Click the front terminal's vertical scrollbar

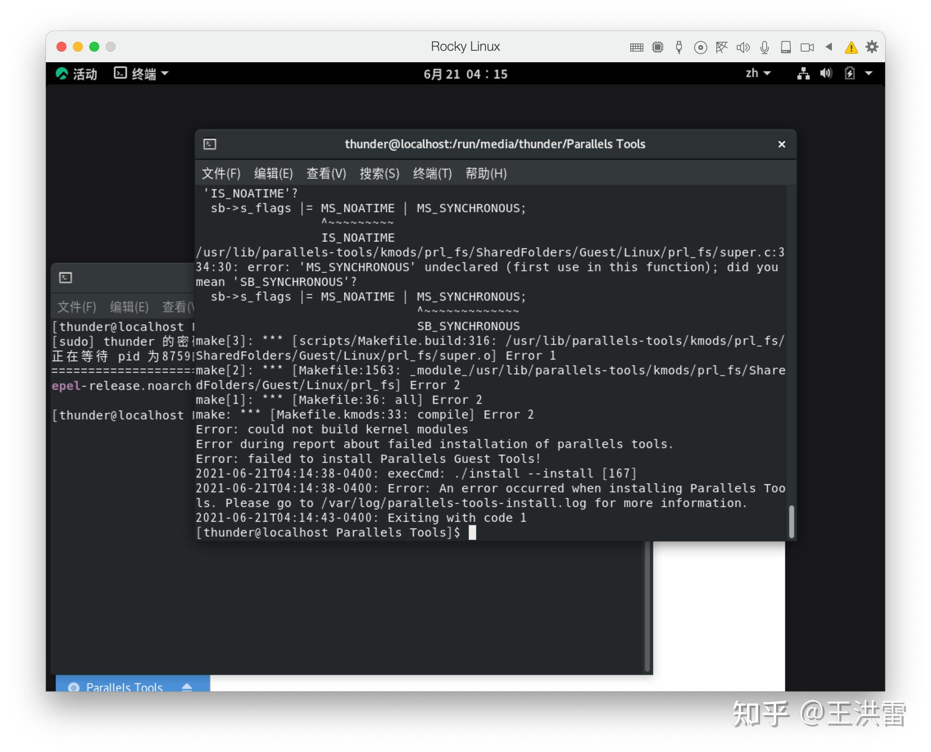click(x=791, y=521)
